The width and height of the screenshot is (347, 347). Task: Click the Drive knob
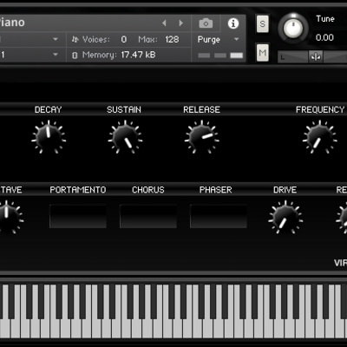tap(285, 217)
